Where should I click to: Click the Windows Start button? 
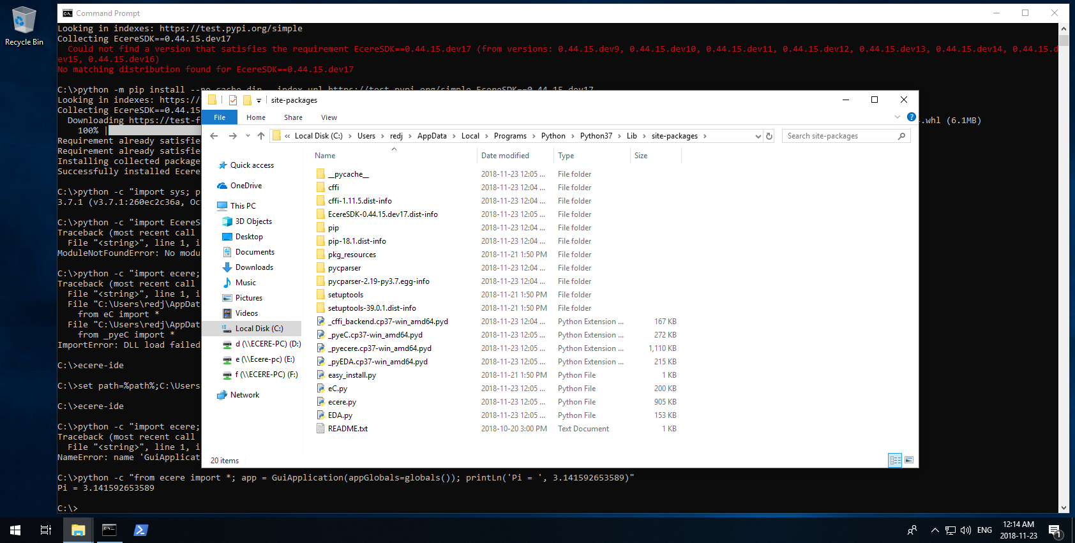click(x=15, y=530)
